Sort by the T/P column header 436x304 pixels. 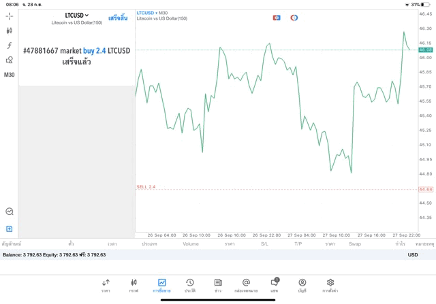click(x=298, y=244)
